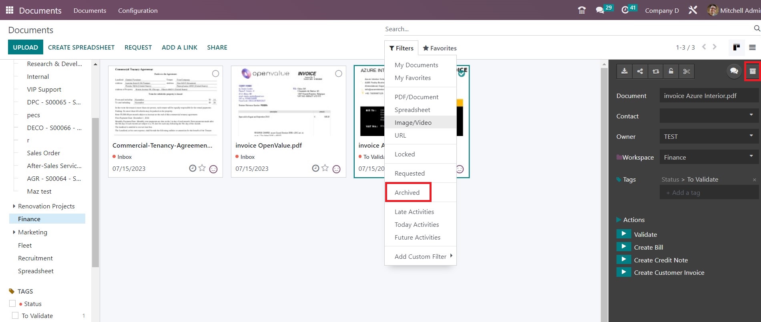Click smiley icon on invoice OpenValue card
Viewport: 761px width, 322px height.
point(336,169)
